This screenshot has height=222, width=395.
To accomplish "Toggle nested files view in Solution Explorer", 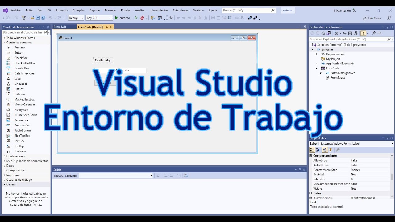I will (x=363, y=33).
